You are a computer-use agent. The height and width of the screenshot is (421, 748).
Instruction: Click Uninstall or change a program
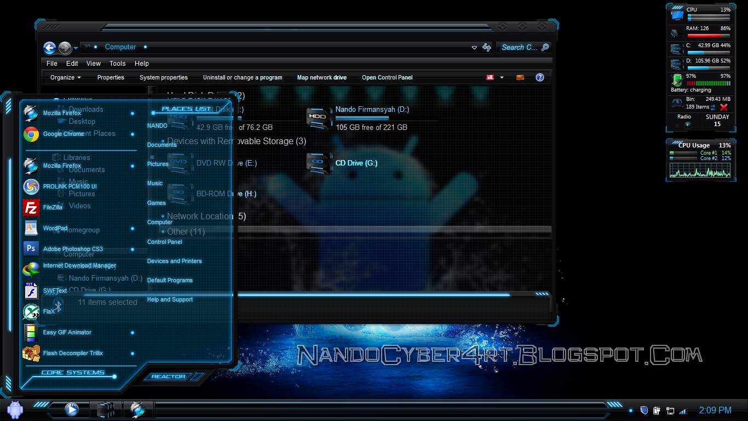coord(243,77)
